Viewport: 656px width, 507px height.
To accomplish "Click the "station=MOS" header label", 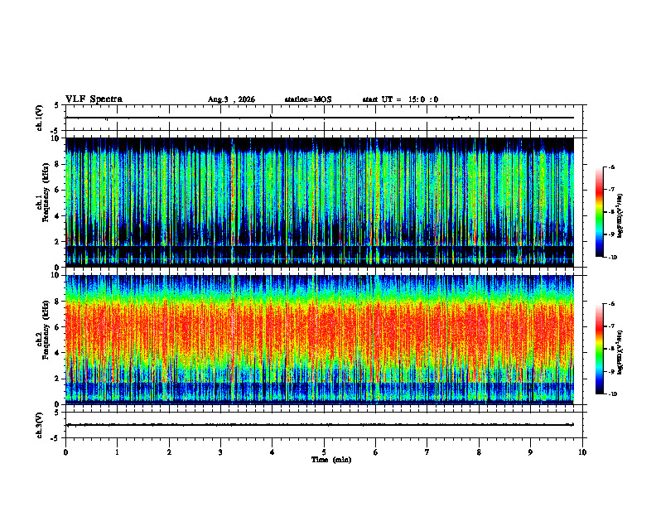I will click(308, 99).
